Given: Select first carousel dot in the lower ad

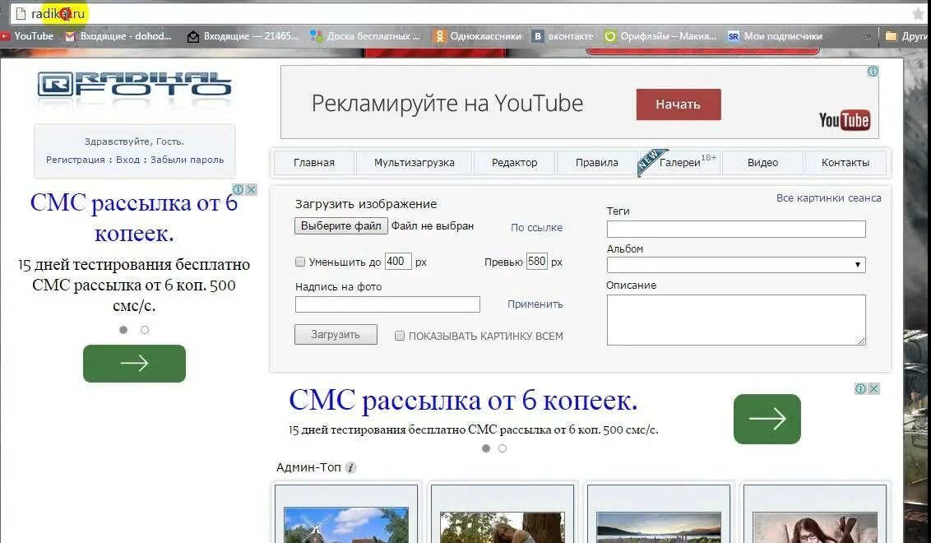Looking at the screenshot, I should 486,448.
